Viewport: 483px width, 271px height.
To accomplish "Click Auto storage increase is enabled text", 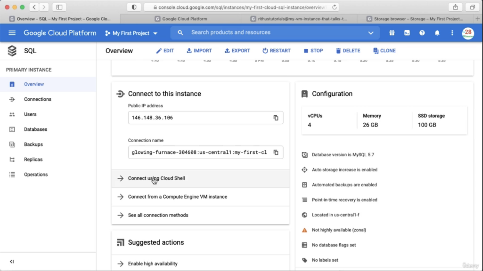I will point(345,170).
